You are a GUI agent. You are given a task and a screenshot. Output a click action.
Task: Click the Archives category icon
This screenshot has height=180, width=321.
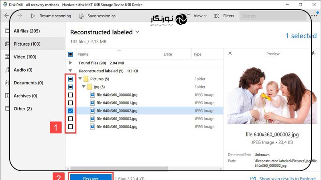click(7, 96)
